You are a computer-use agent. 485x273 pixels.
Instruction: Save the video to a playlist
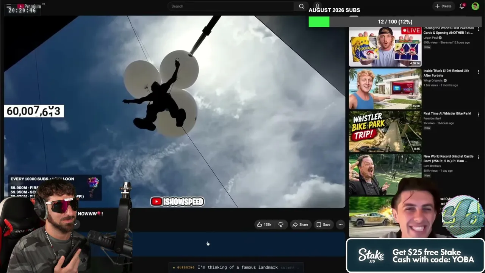pos(323,224)
